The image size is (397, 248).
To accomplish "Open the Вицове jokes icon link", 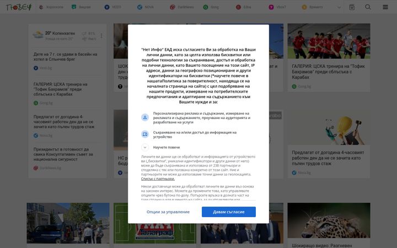I will (74, 7).
